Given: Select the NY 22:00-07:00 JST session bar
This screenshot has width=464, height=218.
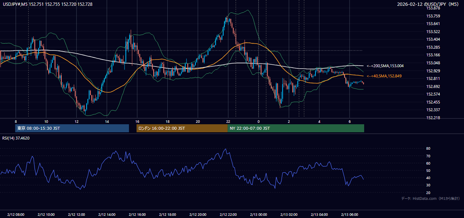Looking at the screenshot, I should (x=296, y=128).
